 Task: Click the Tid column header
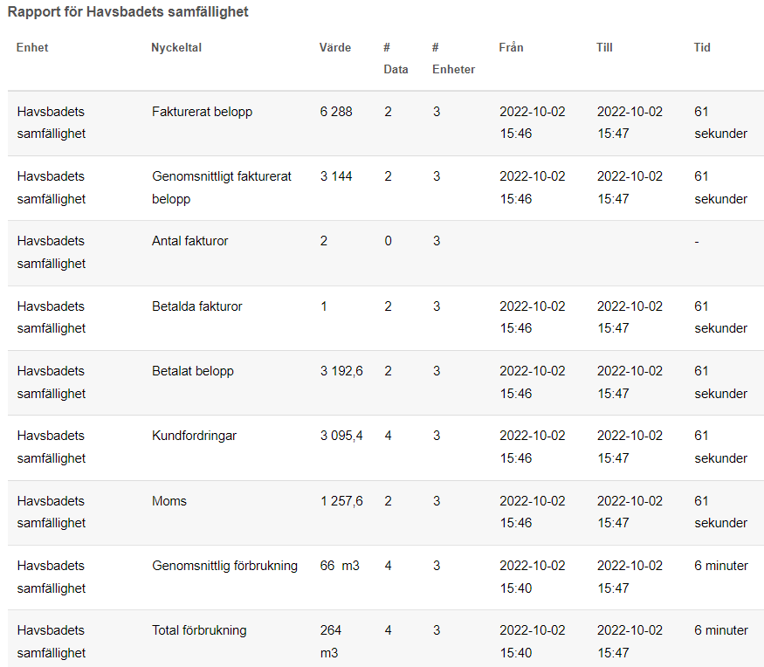[702, 47]
